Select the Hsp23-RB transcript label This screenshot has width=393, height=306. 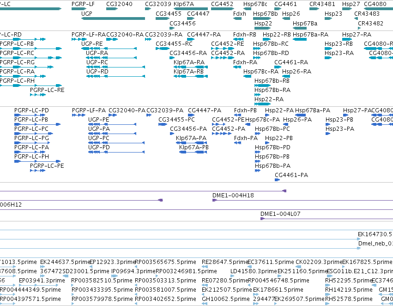(339, 43)
